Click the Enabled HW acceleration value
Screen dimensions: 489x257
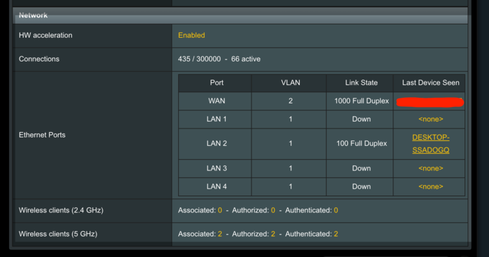click(191, 35)
